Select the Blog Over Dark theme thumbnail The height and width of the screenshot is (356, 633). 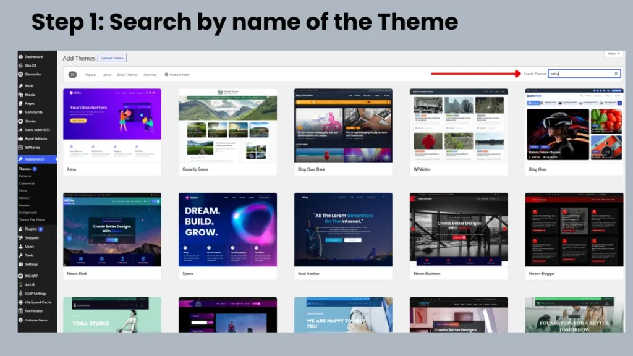pos(343,126)
